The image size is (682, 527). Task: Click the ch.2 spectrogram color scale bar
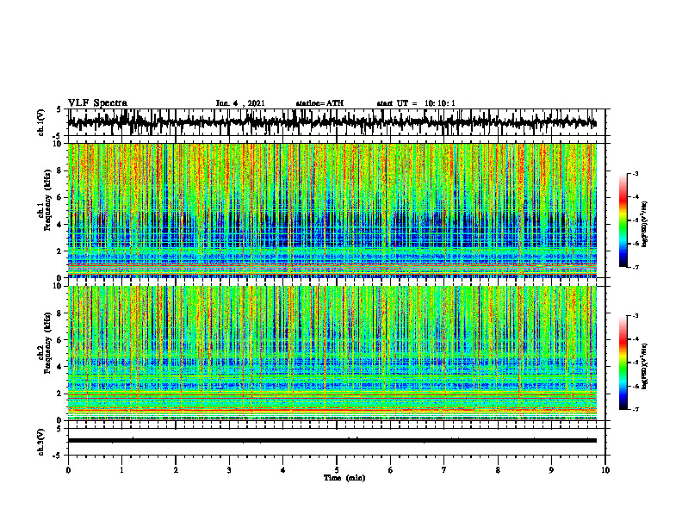tap(623, 363)
